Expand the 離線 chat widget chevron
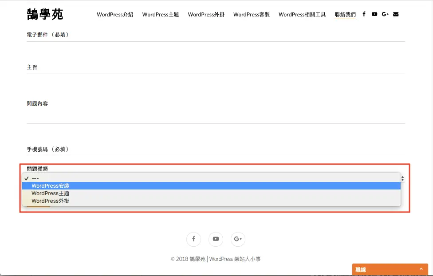This screenshot has height=276, width=433. [x=421, y=269]
